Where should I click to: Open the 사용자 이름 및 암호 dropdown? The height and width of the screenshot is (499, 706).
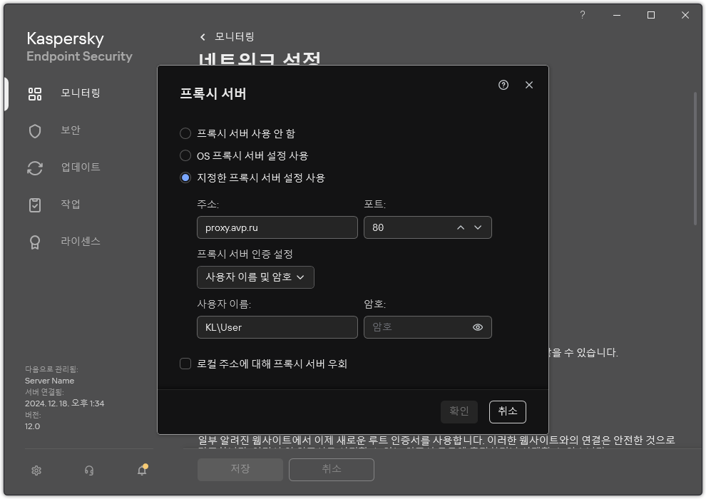[x=255, y=277]
